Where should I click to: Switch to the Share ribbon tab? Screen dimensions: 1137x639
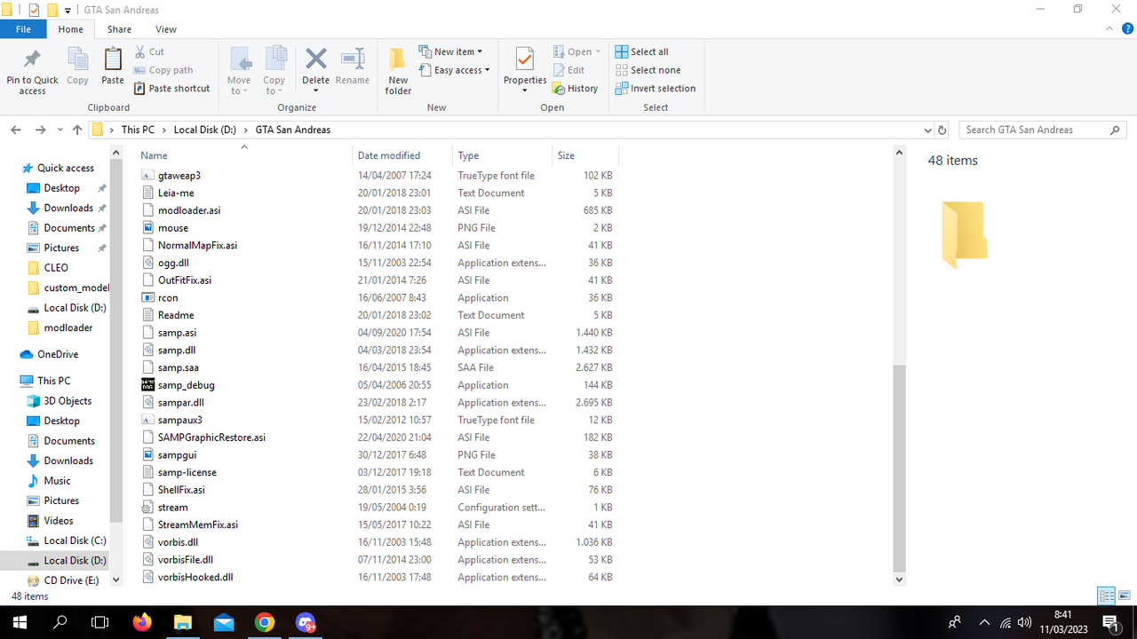click(119, 29)
